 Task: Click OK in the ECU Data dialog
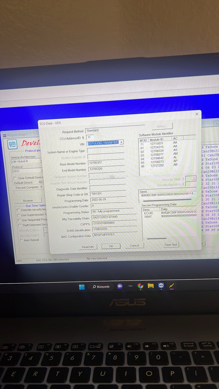tap(111, 246)
